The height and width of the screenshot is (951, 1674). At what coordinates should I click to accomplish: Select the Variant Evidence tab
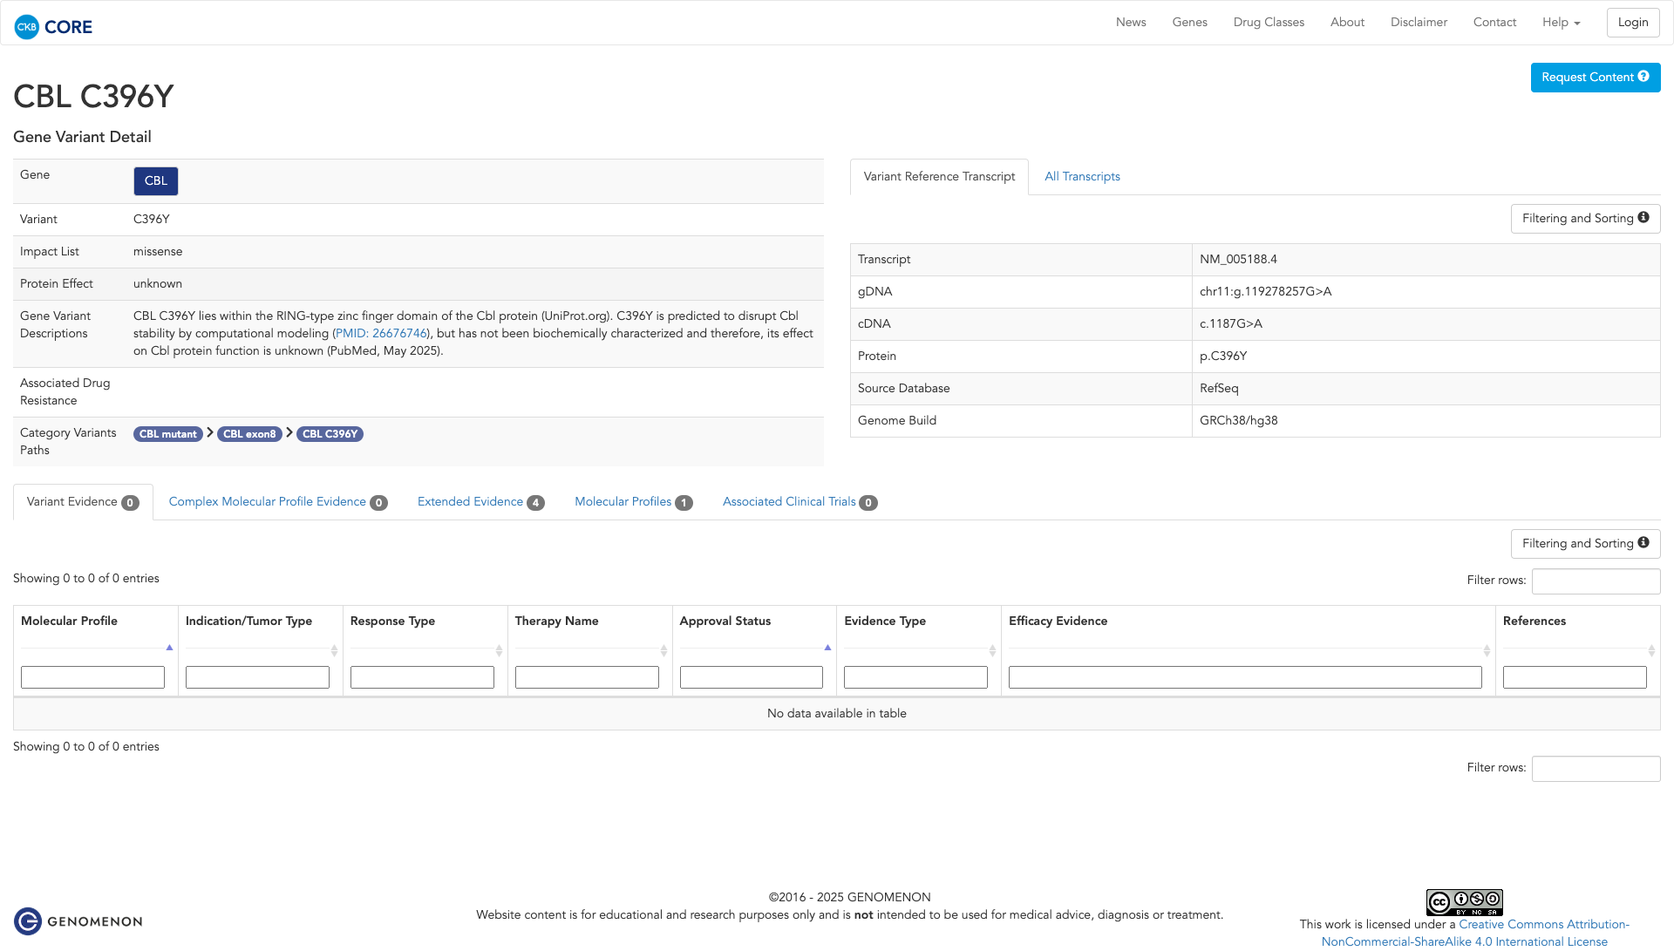(x=83, y=502)
